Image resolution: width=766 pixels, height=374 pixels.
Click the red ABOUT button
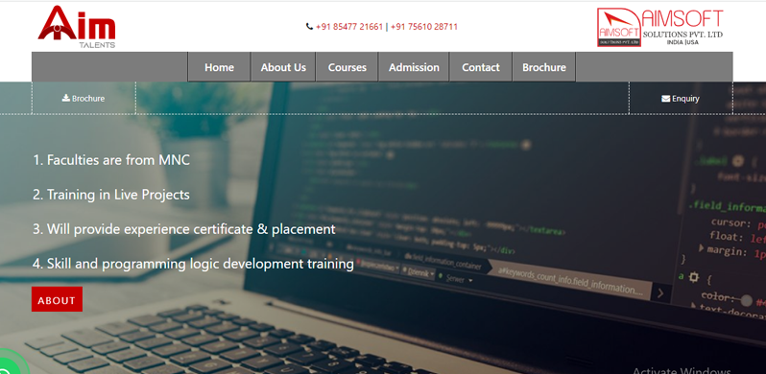tap(57, 299)
